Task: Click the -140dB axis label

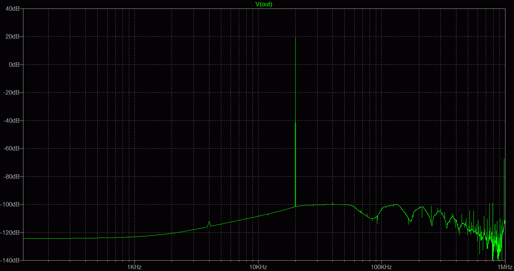Action: pyautogui.click(x=11, y=260)
